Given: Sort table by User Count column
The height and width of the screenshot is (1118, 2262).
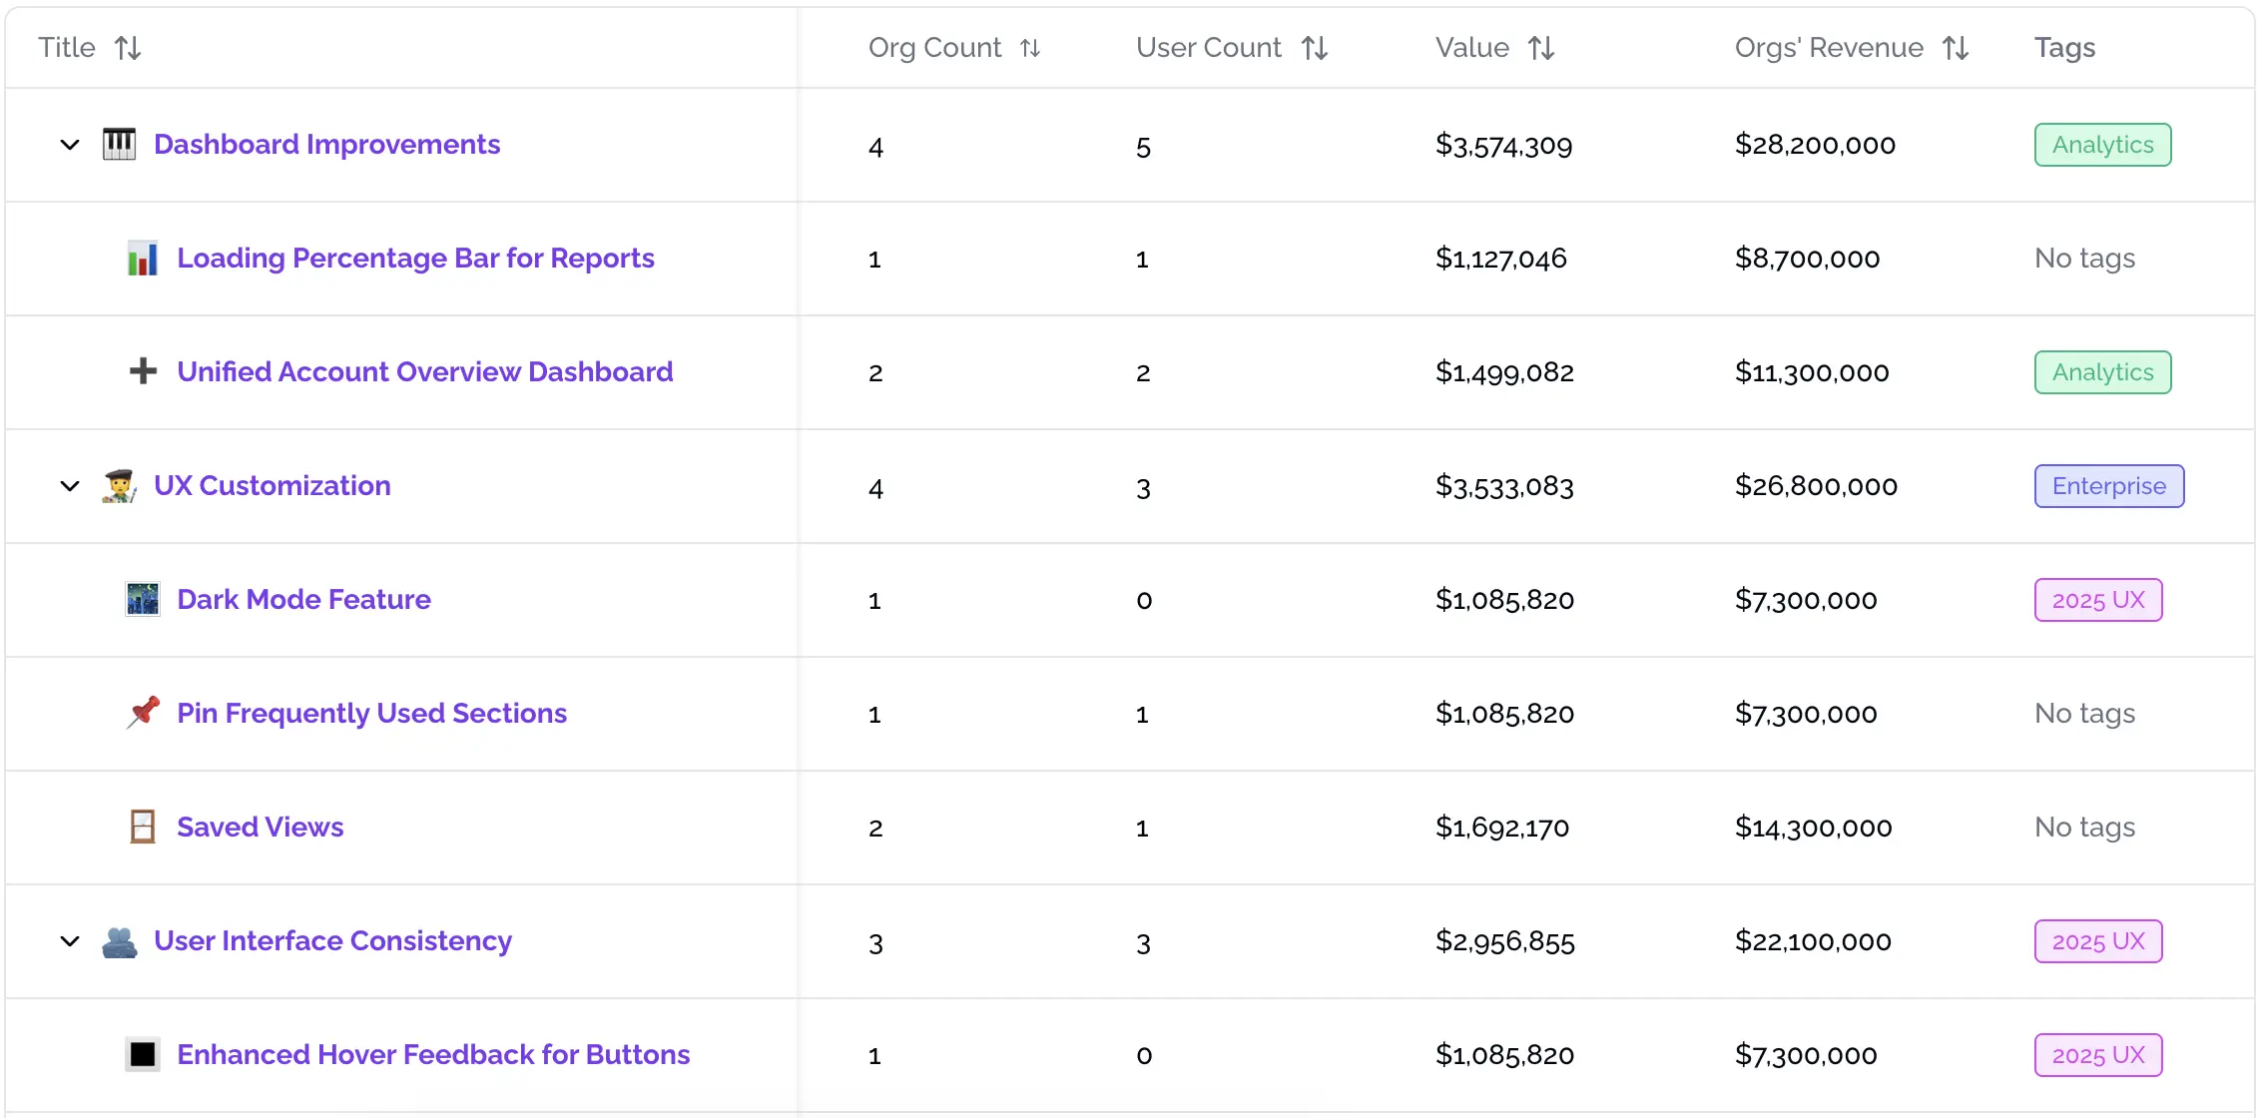Looking at the screenshot, I should click(x=1315, y=48).
